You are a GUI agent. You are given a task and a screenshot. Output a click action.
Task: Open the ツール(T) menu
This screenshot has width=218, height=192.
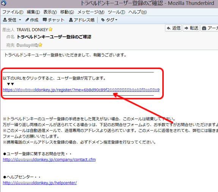pos(116,12)
